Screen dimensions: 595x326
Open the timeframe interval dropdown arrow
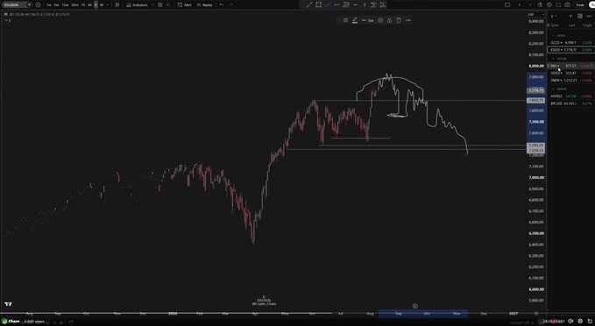pos(108,5)
